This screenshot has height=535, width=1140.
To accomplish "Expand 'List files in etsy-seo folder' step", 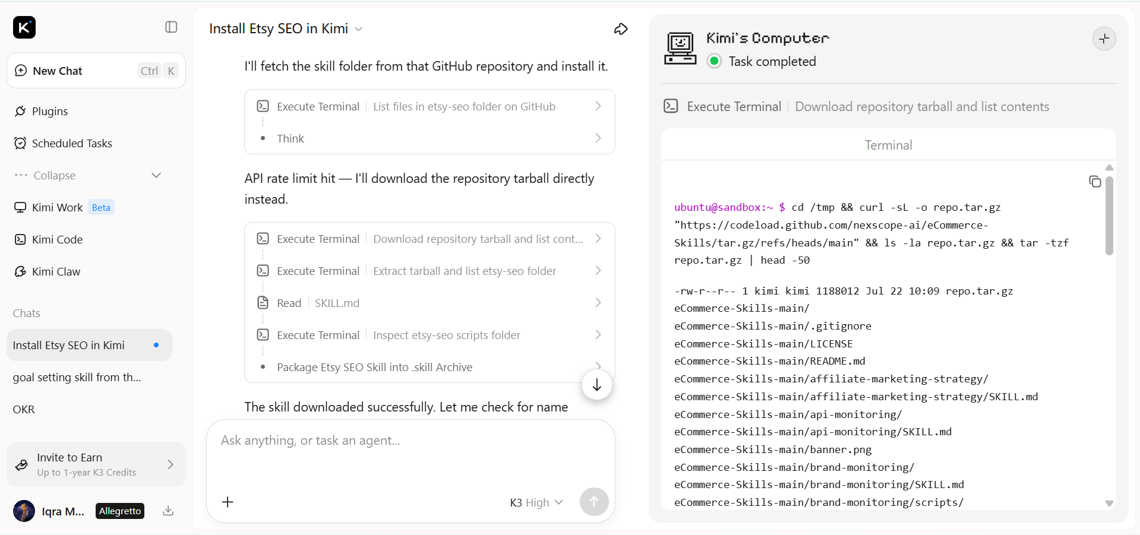I will 430,106.
